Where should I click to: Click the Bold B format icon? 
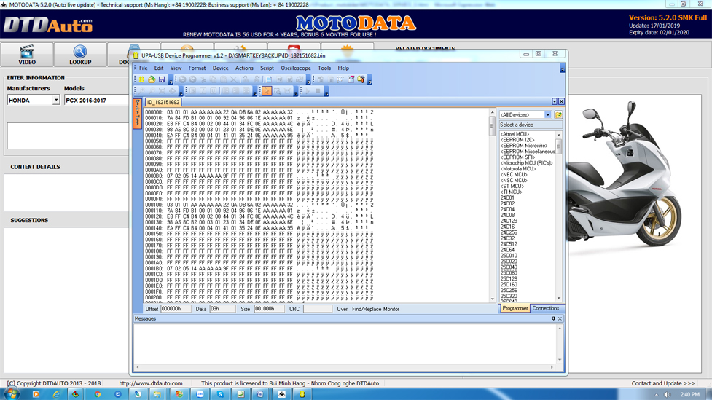pos(192,91)
